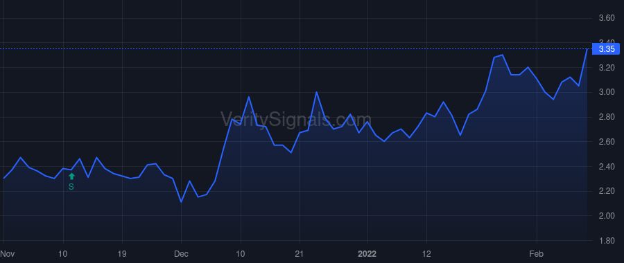Click the 2.00 price axis label
The height and width of the screenshot is (263, 624).
(x=607, y=216)
